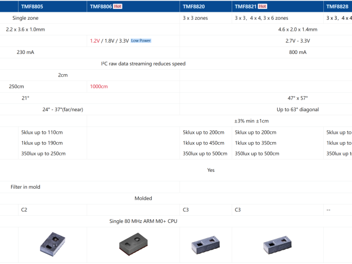
Task: Open the TMF8821 product title
Action: (x=246, y=6)
